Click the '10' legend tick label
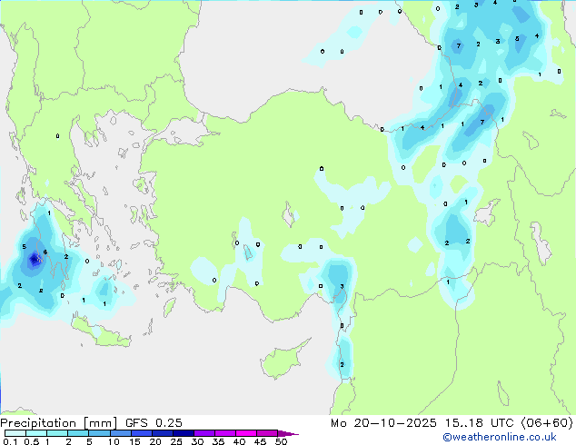Image resolution: width=576 pixels, height=445 pixels. point(114,441)
